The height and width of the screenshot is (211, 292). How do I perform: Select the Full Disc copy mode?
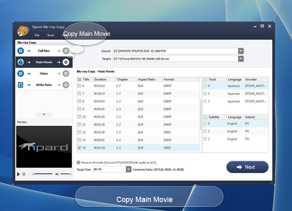pos(43,51)
